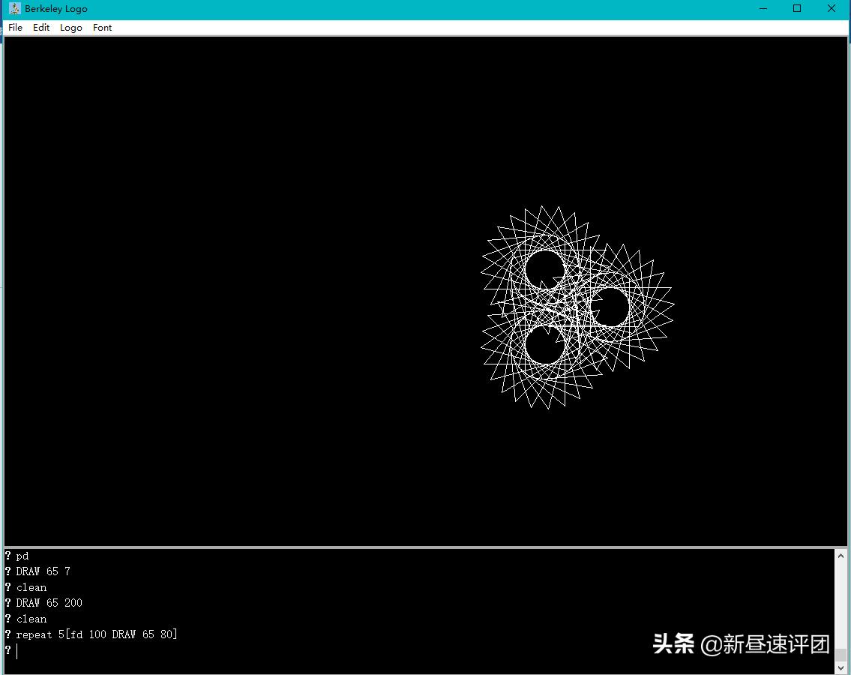Screen dimensions: 851x675
Task: Open the File menu
Action: (15, 28)
